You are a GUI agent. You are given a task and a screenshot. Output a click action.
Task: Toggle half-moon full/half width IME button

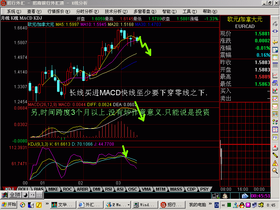click(x=26, y=195)
